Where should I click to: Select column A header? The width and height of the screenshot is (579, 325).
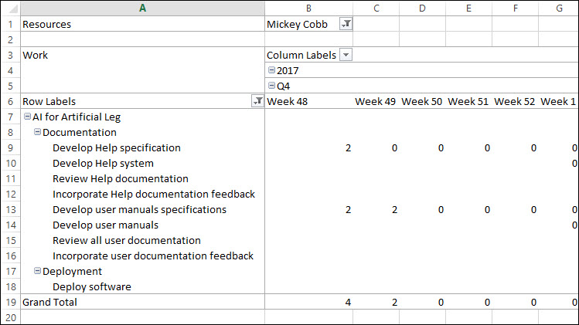[x=142, y=8]
